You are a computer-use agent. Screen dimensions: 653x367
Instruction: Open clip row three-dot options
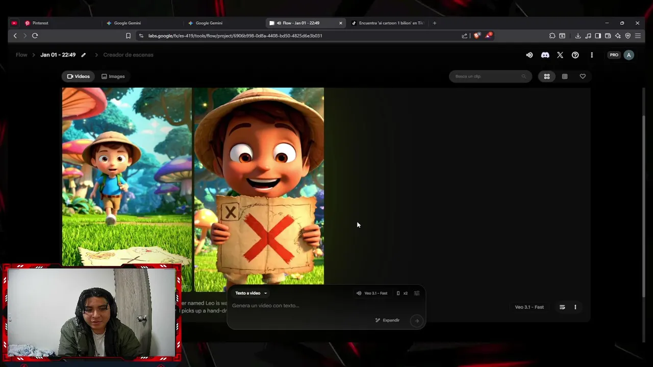pyautogui.click(x=575, y=307)
